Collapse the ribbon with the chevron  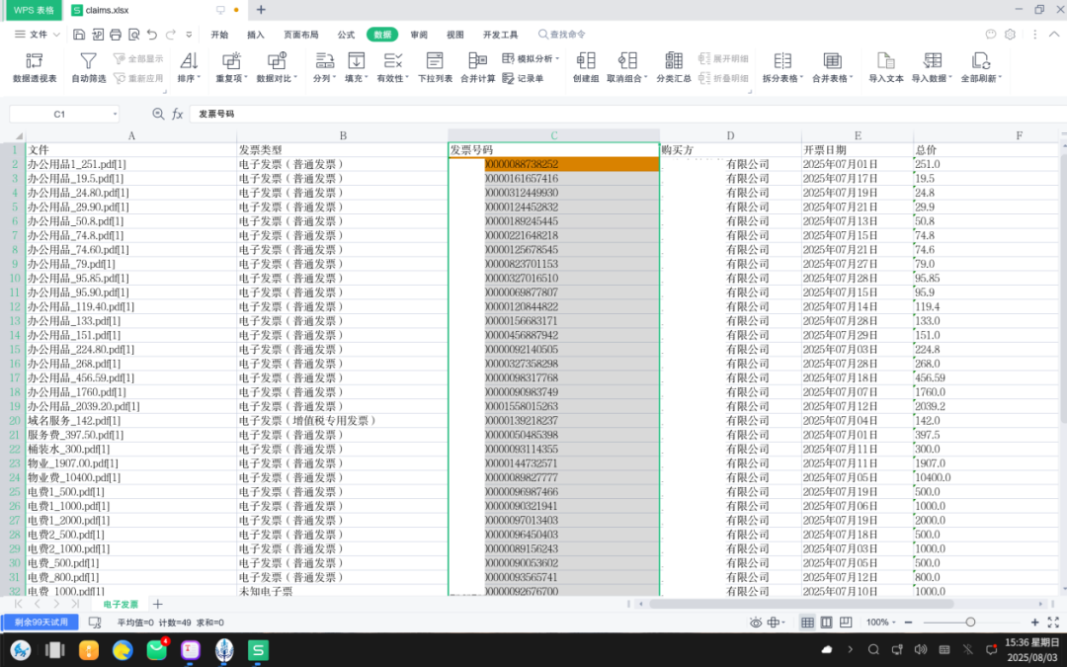(1054, 34)
